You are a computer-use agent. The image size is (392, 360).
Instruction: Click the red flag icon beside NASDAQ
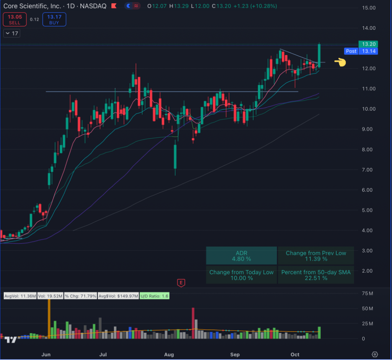pos(113,5)
